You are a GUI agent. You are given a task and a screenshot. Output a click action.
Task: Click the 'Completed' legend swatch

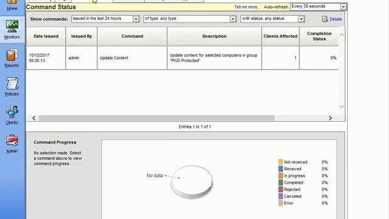pyautogui.click(x=281, y=182)
